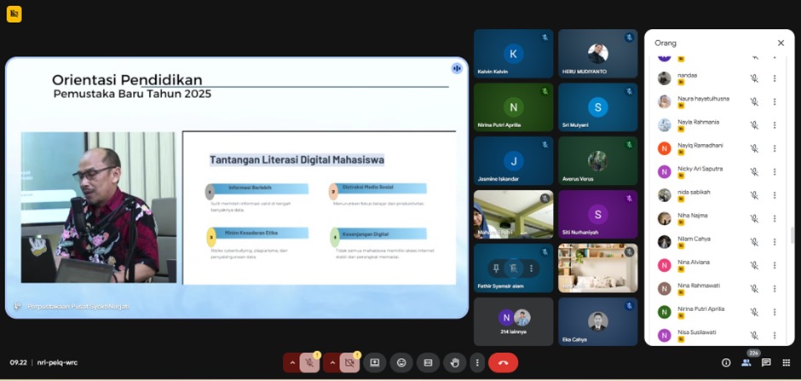
Task: Close the Orang side panel
Action: [x=781, y=43]
